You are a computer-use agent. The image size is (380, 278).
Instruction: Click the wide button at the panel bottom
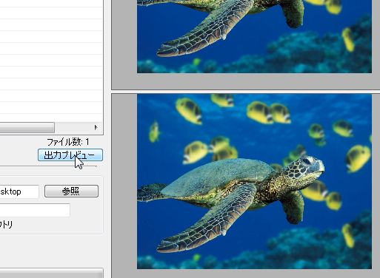pyautogui.click(x=51, y=273)
